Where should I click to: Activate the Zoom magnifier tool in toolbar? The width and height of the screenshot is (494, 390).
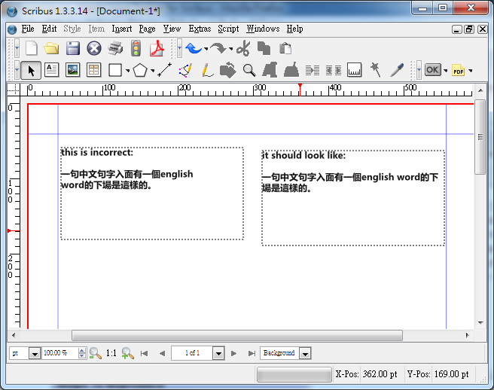point(249,70)
